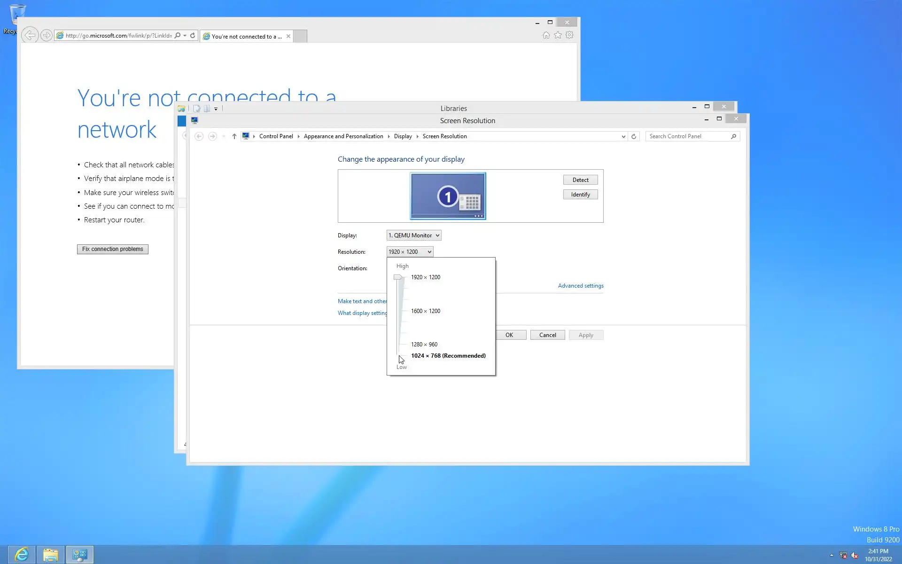Viewport: 902px width, 564px height.
Task: Click the network status icon in the system tray
Action: click(x=843, y=555)
